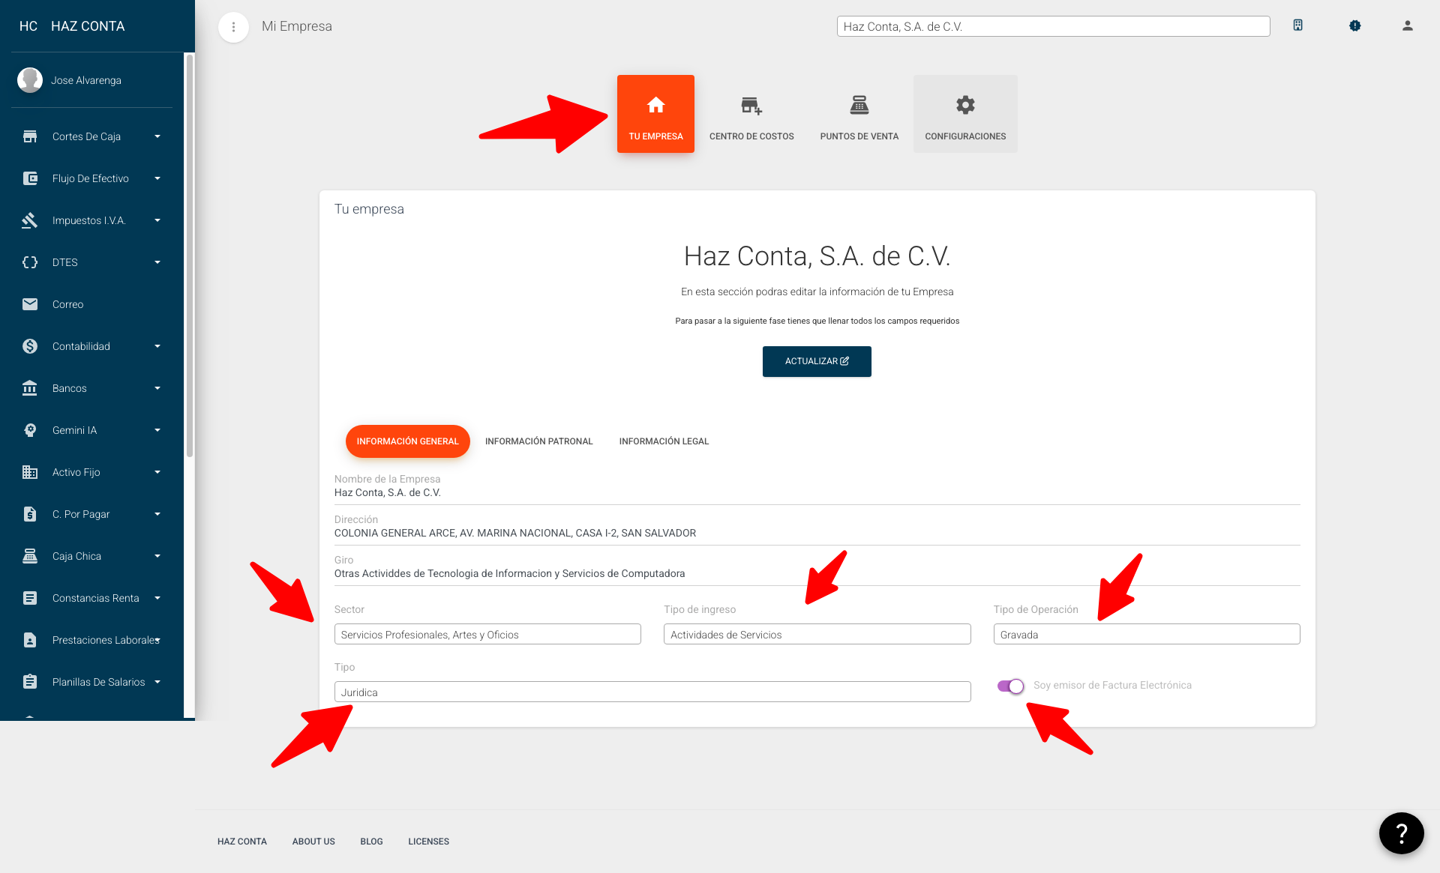Open the Configuraciones tab
Viewport: 1440px width, 873px height.
click(x=965, y=114)
